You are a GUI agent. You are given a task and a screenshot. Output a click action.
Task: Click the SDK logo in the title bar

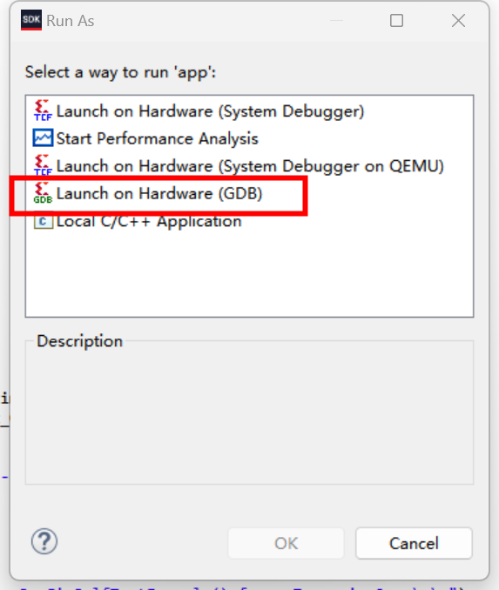31,20
